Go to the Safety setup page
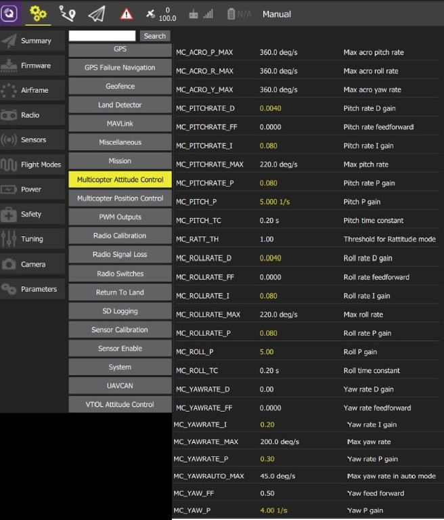The height and width of the screenshot is (520, 444). tap(33, 214)
